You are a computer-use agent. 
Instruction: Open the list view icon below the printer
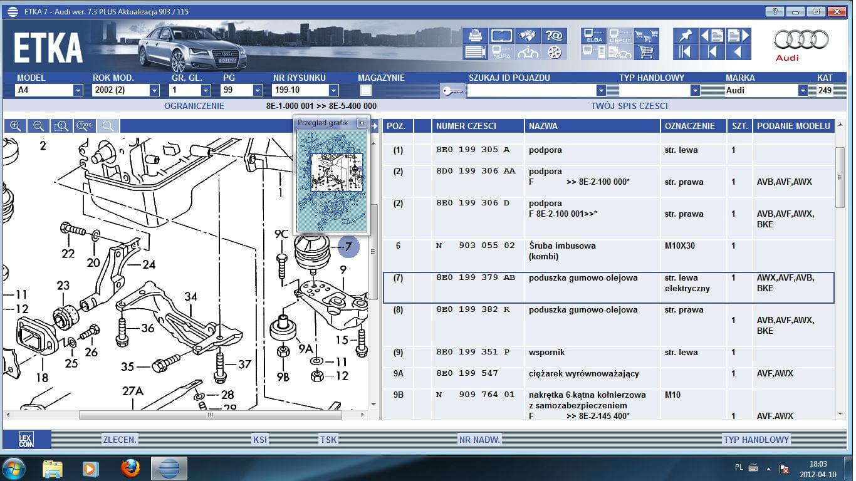tap(476, 52)
